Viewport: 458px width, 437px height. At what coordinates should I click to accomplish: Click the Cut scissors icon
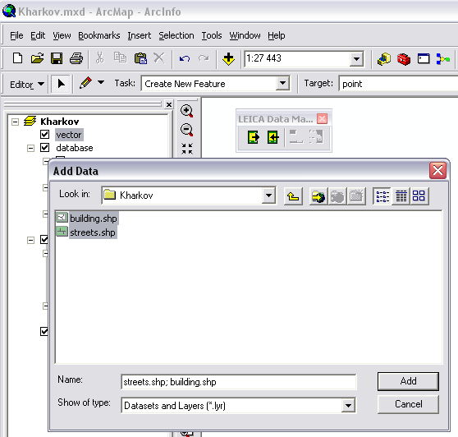pos(100,57)
